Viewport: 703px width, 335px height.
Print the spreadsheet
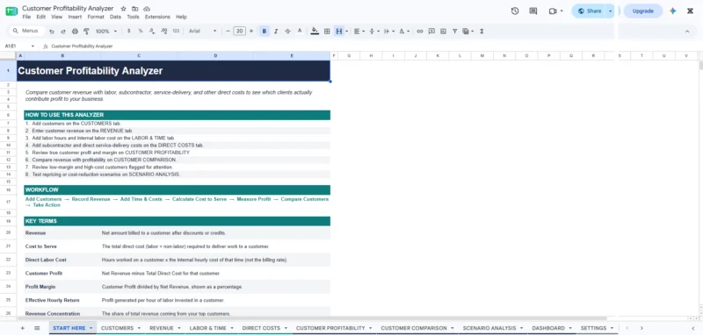pos(75,32)
